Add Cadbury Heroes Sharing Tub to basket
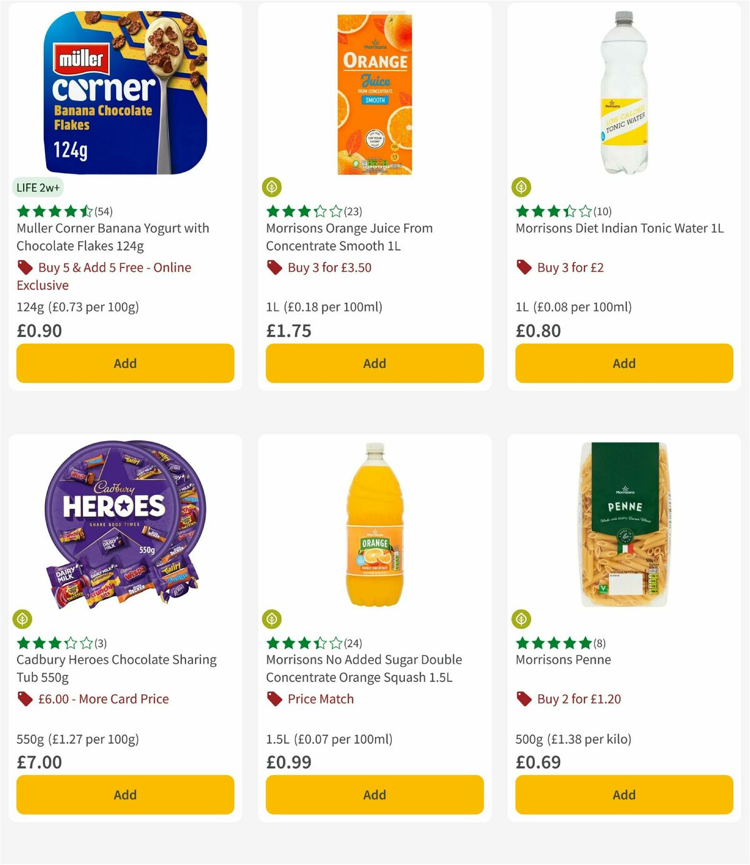Image resolution: width=750 pixels, height=865 pixels. click(125, 794)
